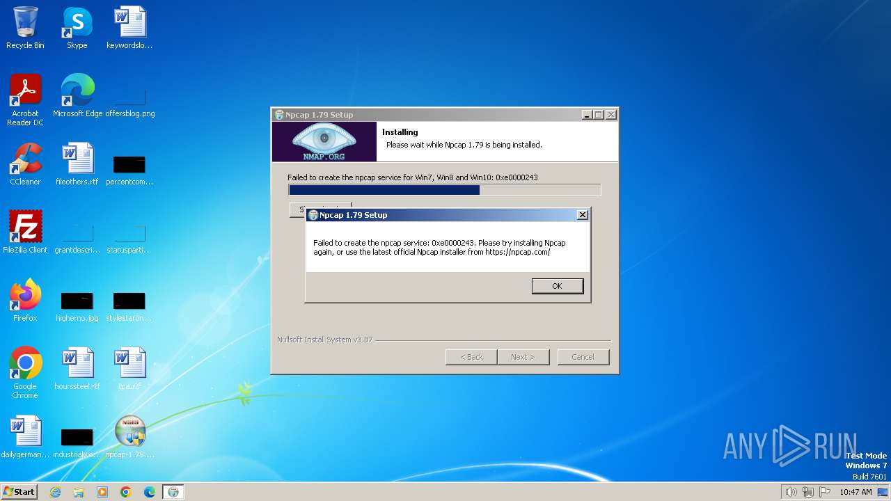The image size is (891, 501).
Task: Open CCleaner desktop shortcut
Action: tap(25, 164)
